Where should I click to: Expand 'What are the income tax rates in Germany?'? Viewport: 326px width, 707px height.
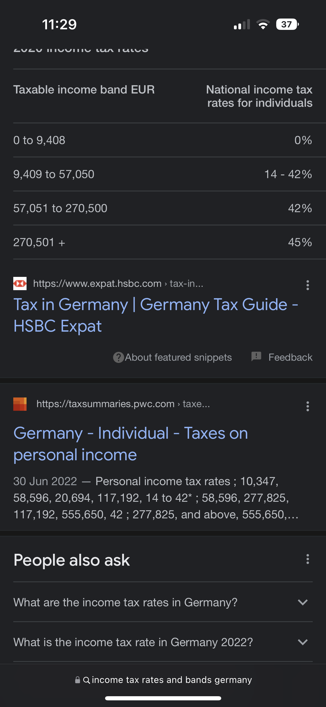163,602
